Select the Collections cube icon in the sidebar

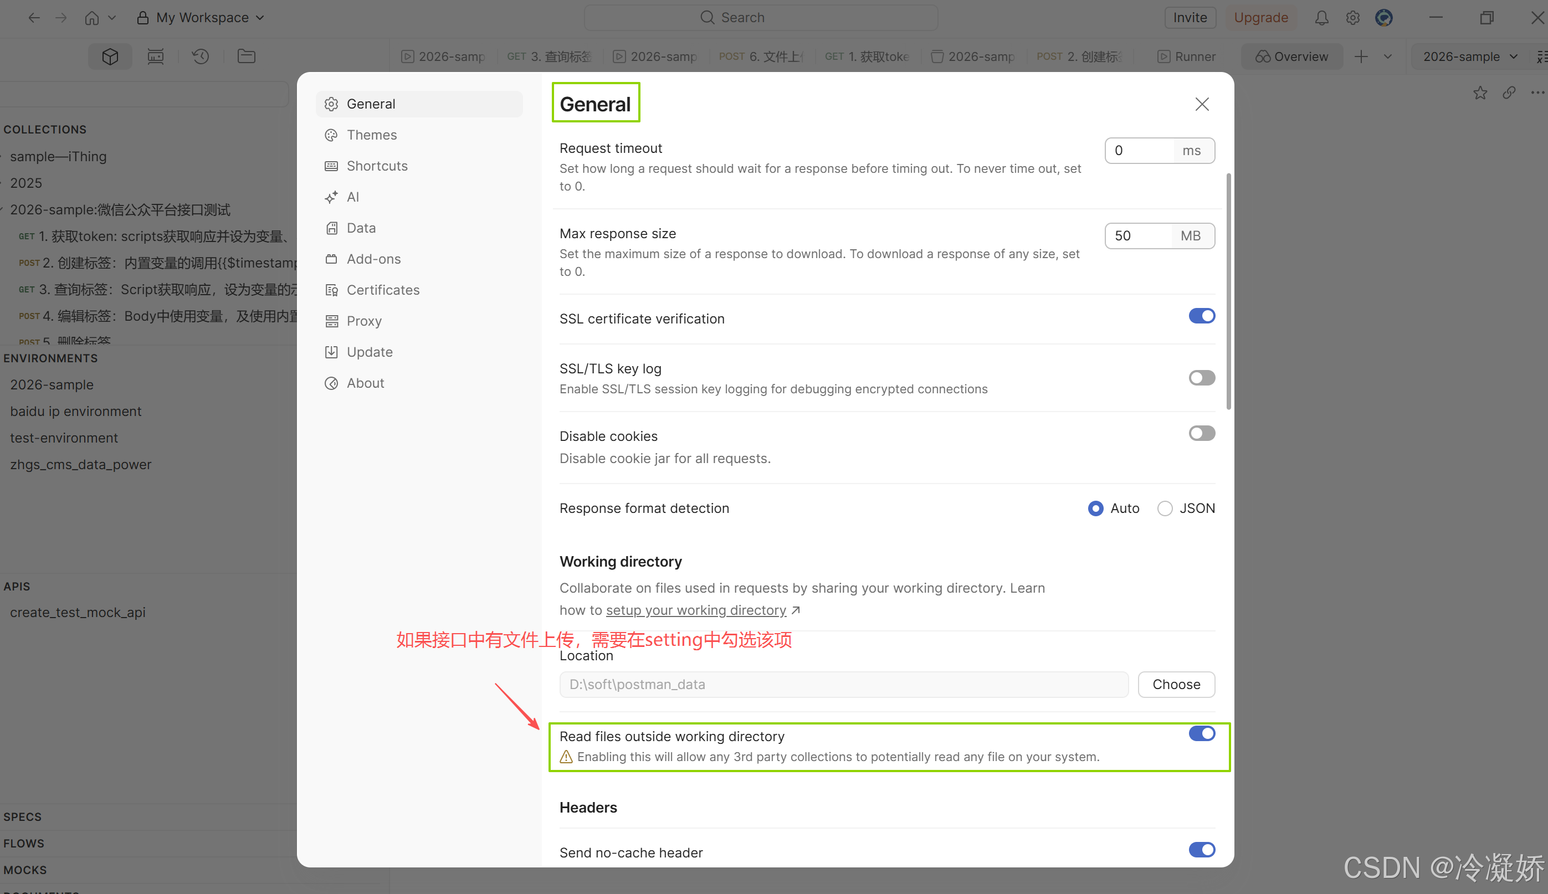tap(110, 56)
